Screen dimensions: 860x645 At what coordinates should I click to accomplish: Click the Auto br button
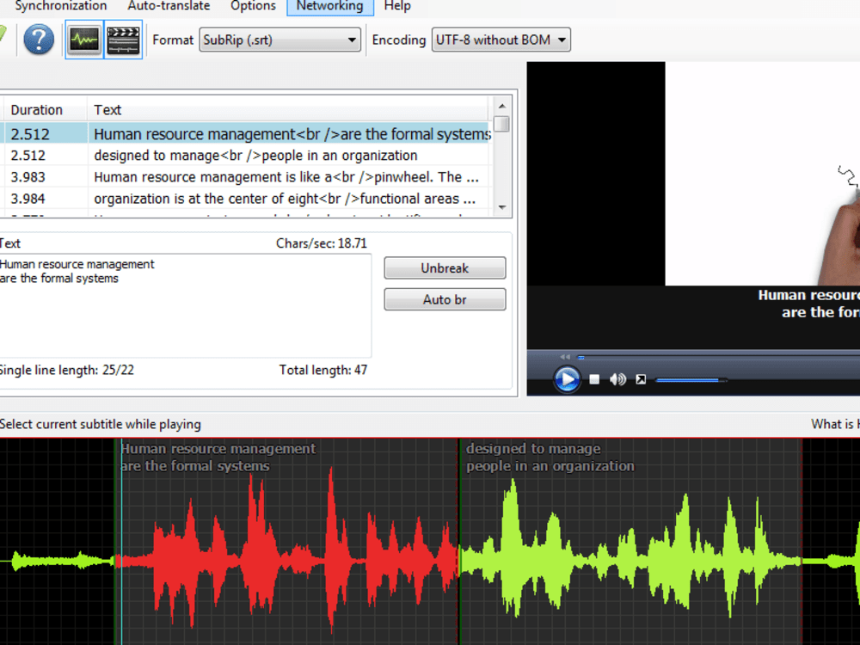coord(445,299)
